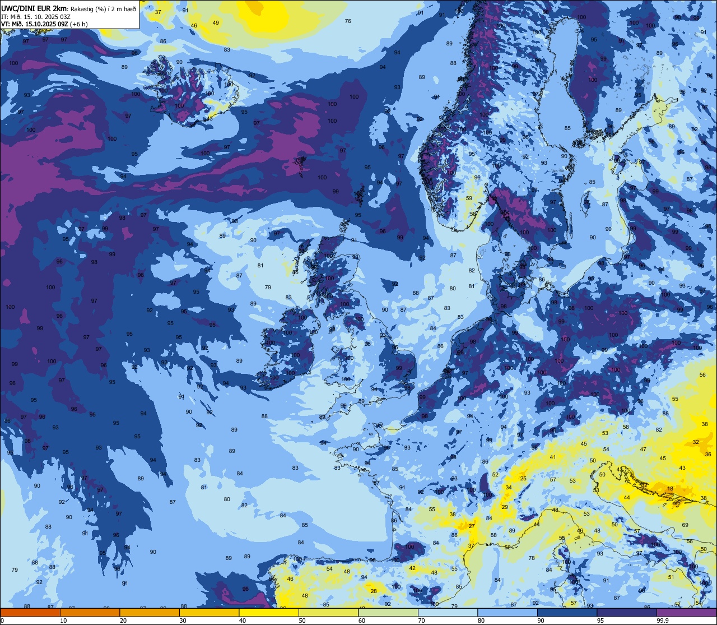
Task: Click the map title 'UWC/DINI EUR 2km'
Action: [x=34, y=8]
